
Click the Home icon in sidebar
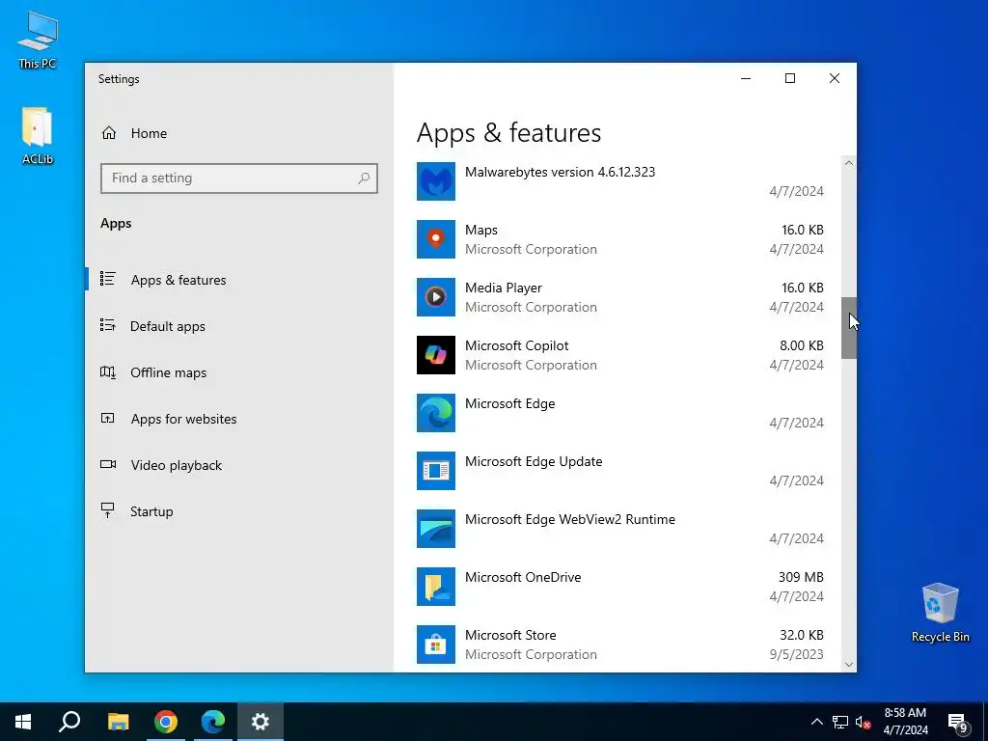(109, 133)
